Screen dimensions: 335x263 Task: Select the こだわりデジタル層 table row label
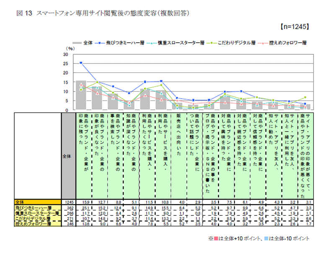pyautogui.click(x=39, y=218)
